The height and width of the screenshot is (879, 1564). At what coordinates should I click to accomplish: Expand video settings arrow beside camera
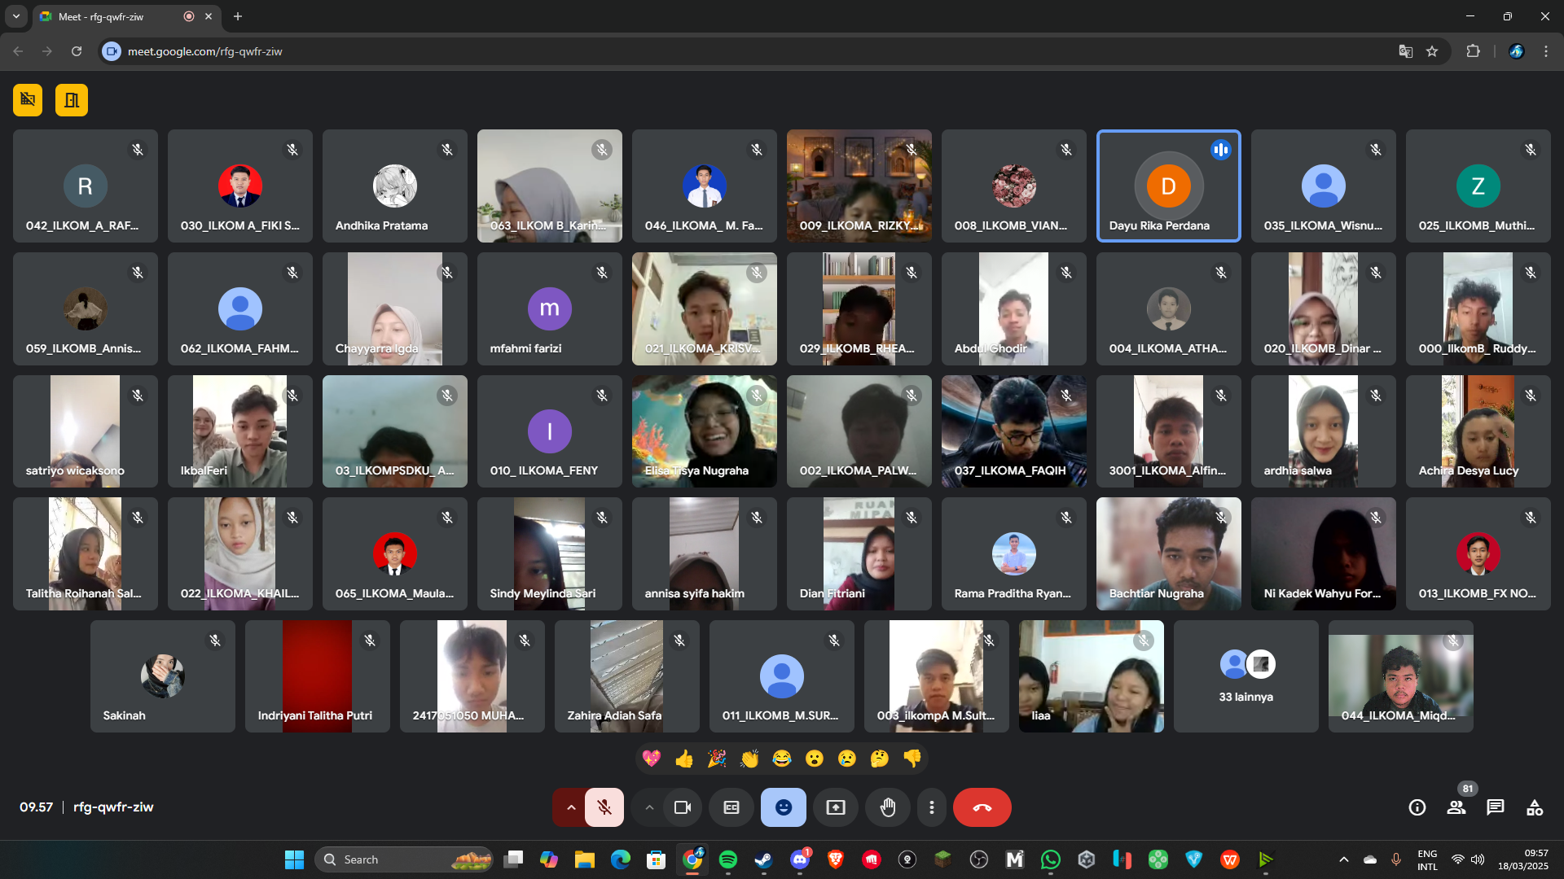649,807
